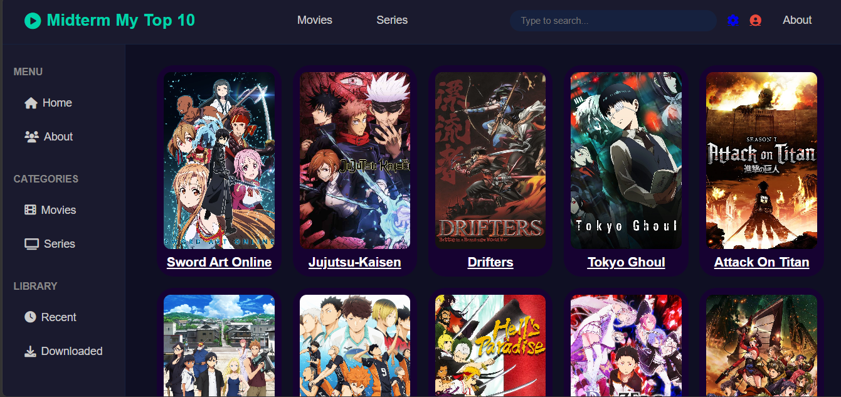Open the red user profile icon
Screen dimensions: 841x397
pyautogui.click(x=756, y=21)
